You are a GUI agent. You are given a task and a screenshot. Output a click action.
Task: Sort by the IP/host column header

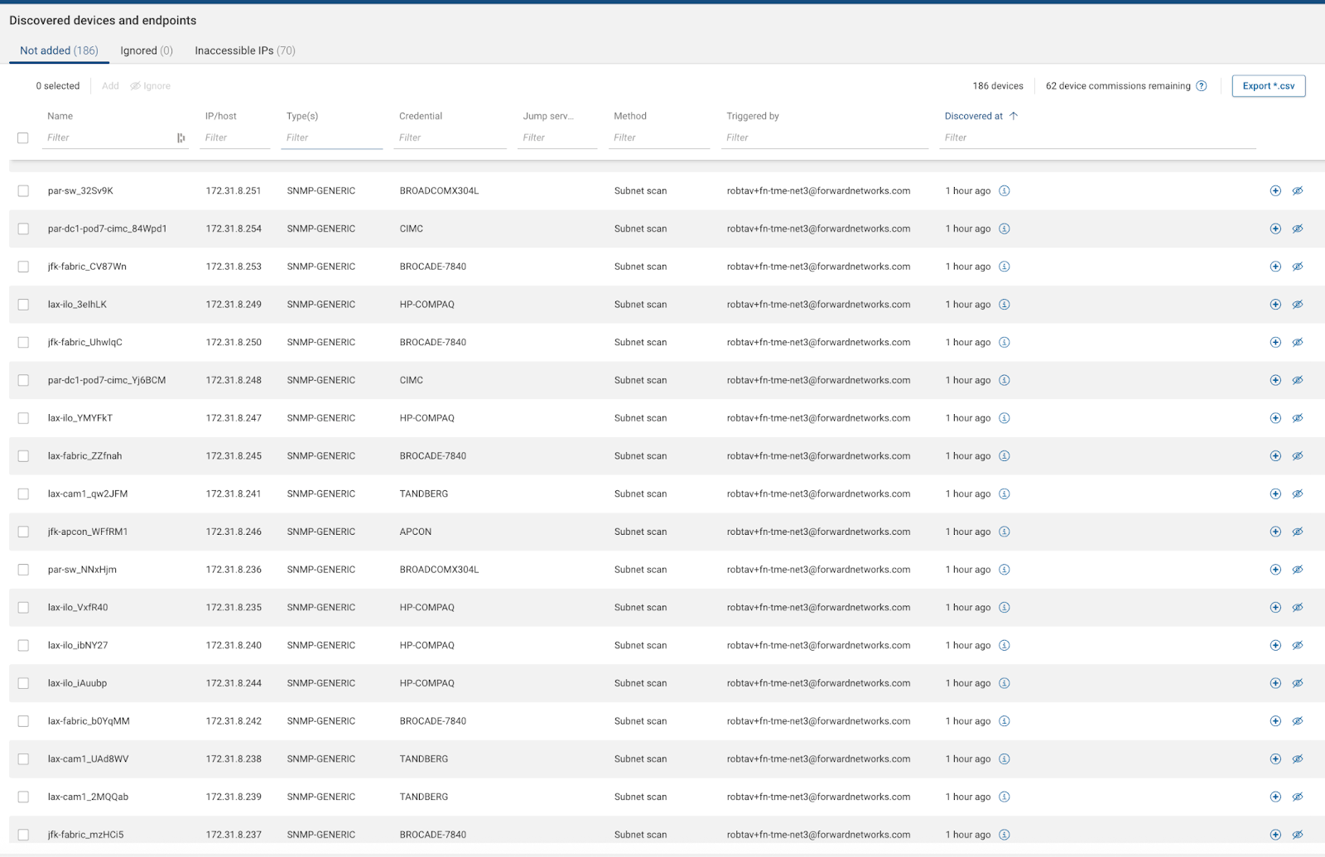pos(221,116)
